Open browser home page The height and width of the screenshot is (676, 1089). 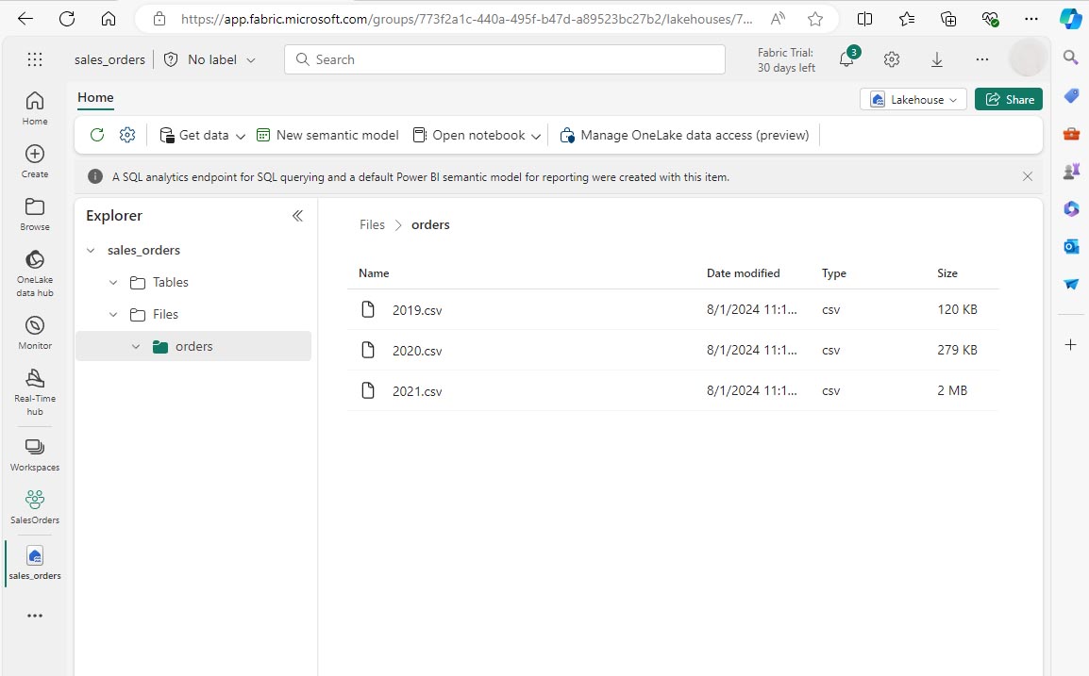(x=109, y=19)
